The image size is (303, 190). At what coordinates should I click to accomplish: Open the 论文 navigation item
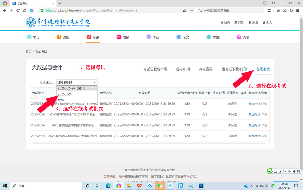click(x=182, y=37)
